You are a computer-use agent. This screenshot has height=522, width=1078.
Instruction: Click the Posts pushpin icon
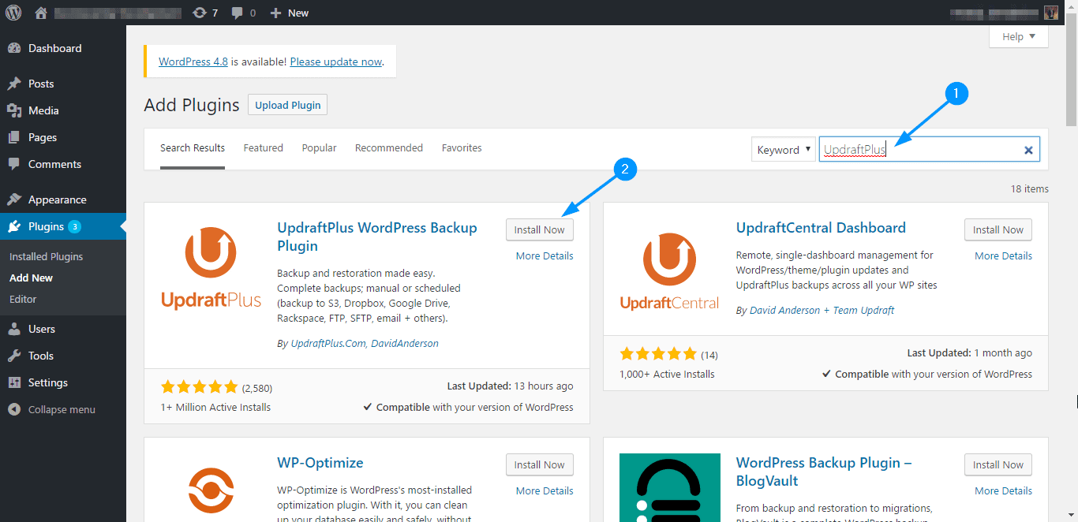tap(14, 84)
